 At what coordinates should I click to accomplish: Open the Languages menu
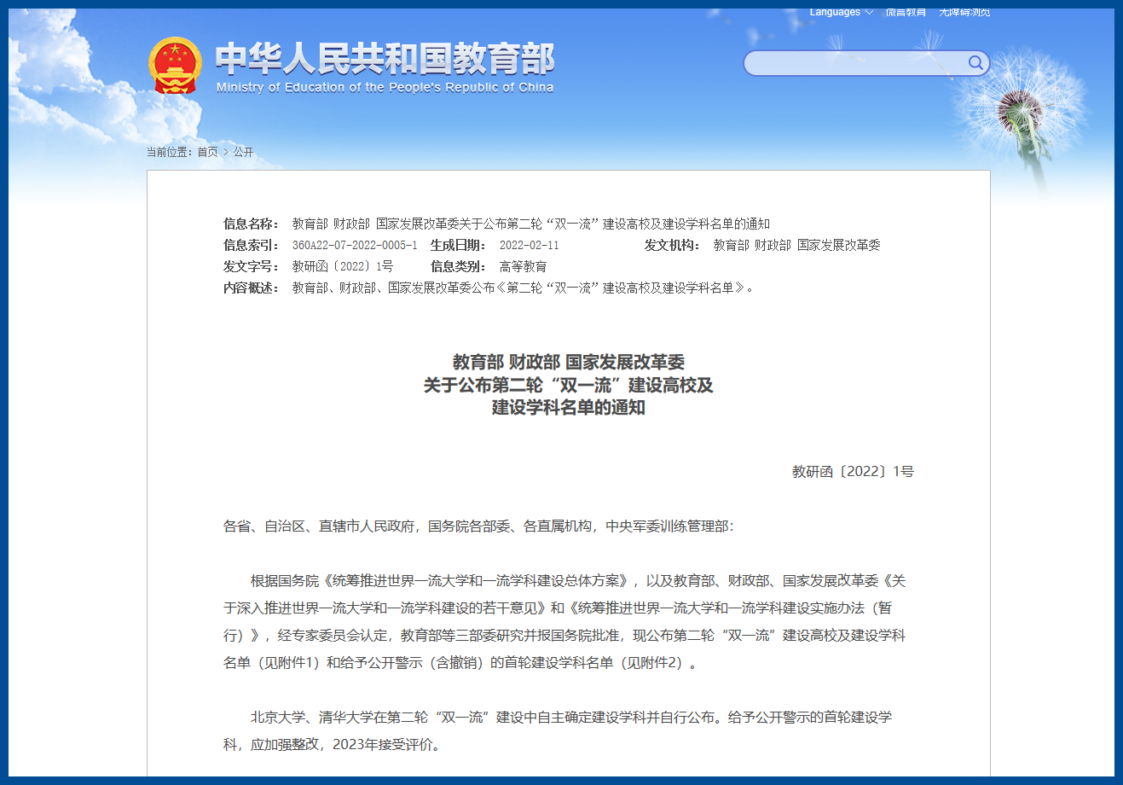[x=835, y=13]
